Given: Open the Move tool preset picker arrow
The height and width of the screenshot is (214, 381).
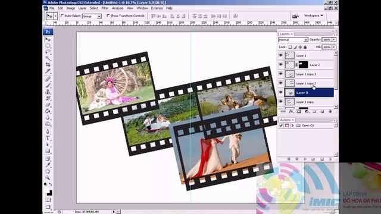Looking at the screenshot, I should [55, 16].
